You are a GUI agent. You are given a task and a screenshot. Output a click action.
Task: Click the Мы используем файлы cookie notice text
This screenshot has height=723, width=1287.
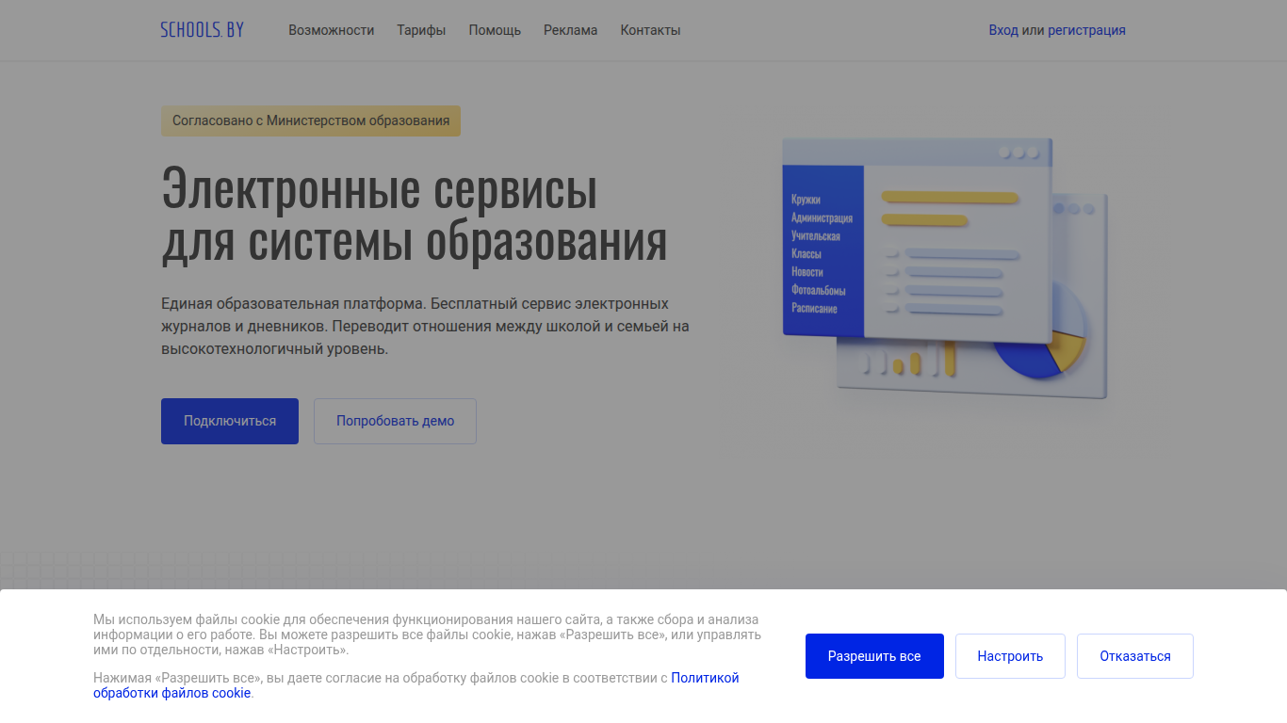[427, 635]
